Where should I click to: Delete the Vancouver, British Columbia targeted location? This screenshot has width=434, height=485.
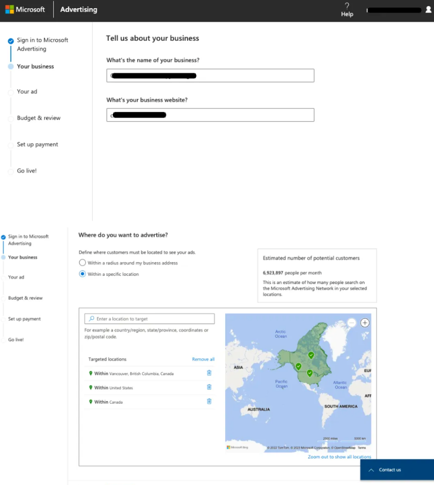(209, 373)
